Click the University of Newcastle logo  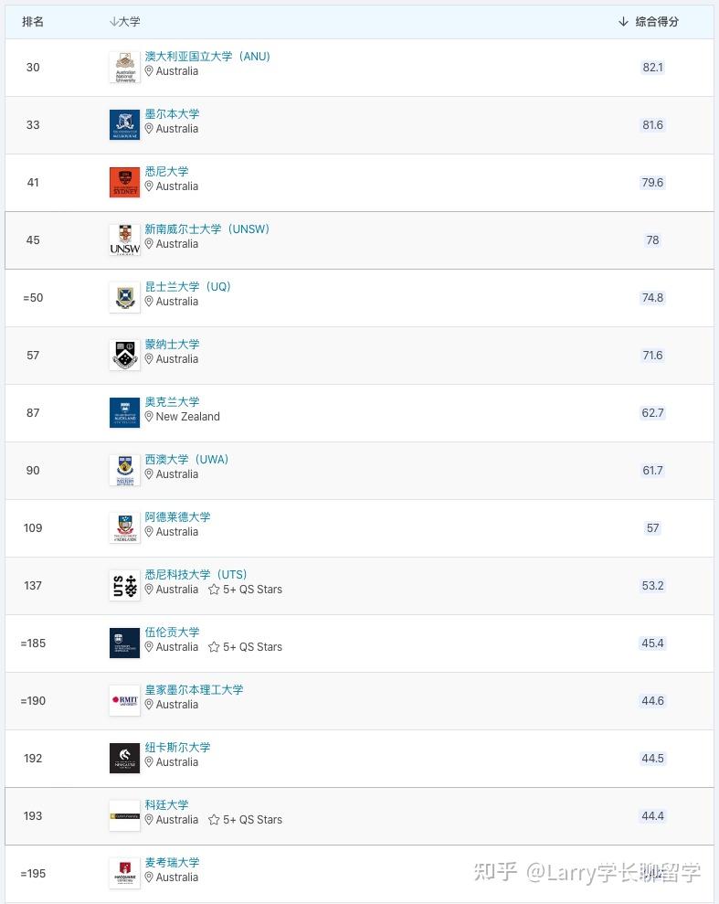pos(124,759)
